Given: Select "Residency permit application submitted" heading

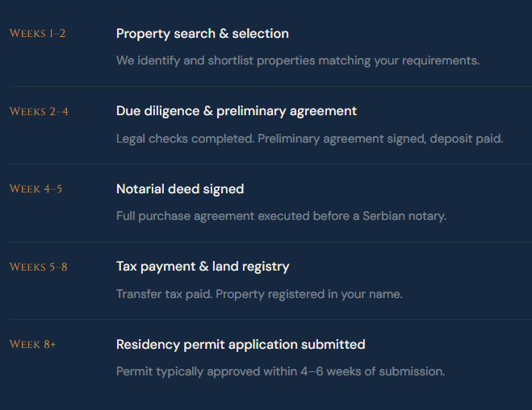Looking at the screenshot, I should pyautogui.click(x=241, y=345).
